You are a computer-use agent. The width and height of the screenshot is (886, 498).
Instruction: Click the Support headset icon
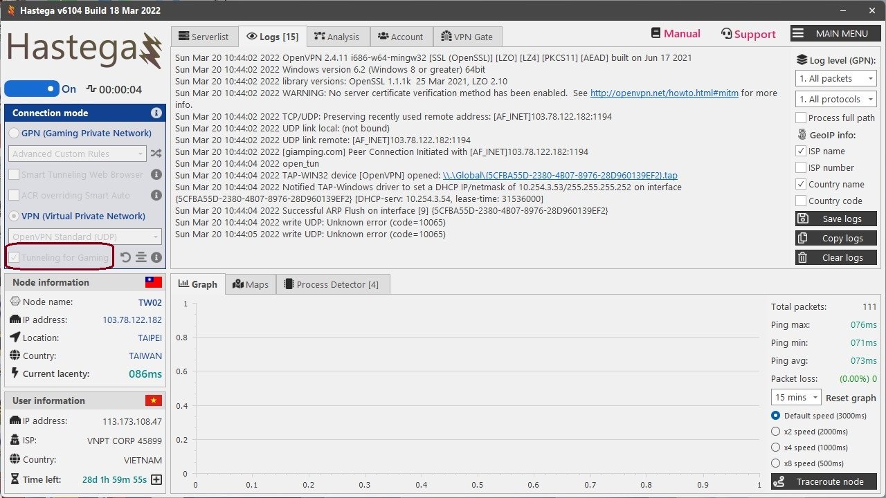726,34
